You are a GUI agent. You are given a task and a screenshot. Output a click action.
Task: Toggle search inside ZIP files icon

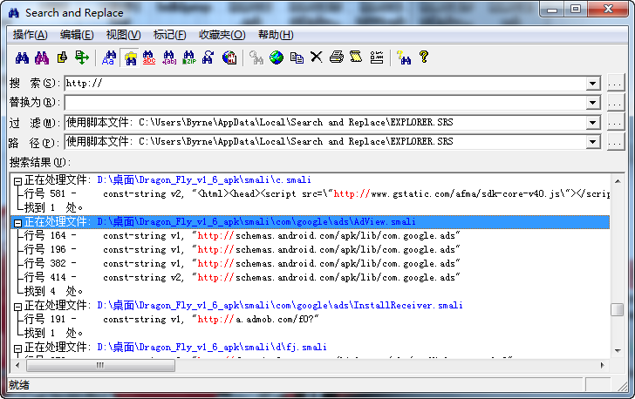click(188, 57)
